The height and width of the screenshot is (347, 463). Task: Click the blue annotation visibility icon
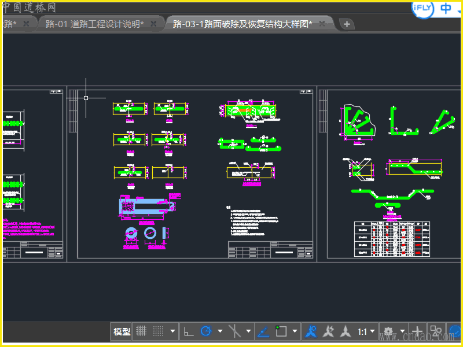(x=311, y=331)
